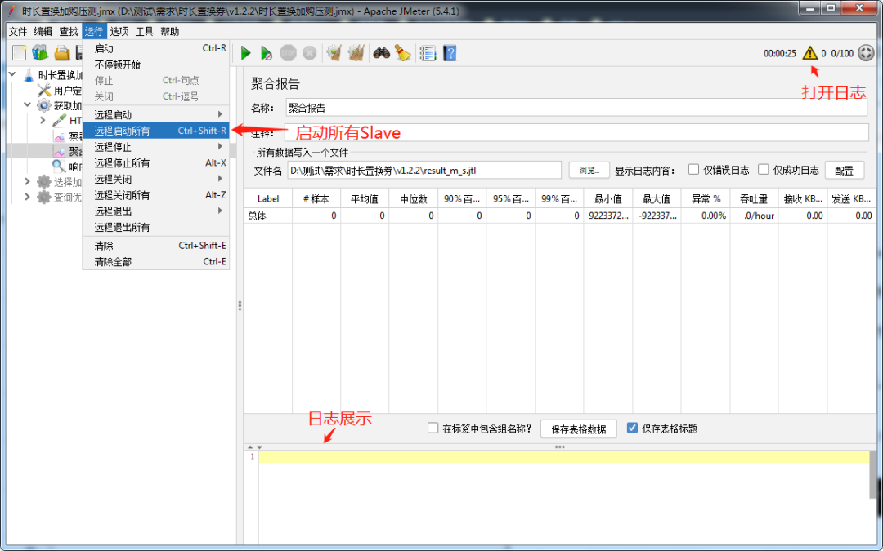Expand the 选择加 thread group node
This screenshot has width=883, height=551.
[x=27, y=181]
